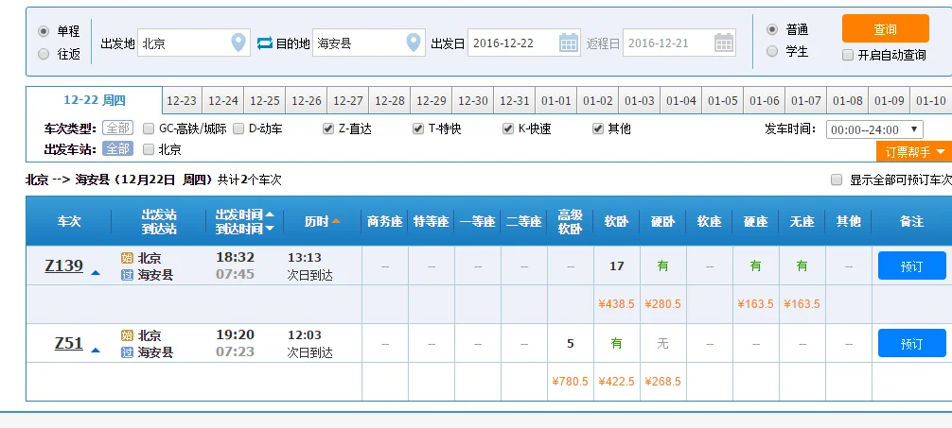Viewport: 952px width, 428px height.
Task: Choose the 学生 student radio button
Action: click(771, 52)
